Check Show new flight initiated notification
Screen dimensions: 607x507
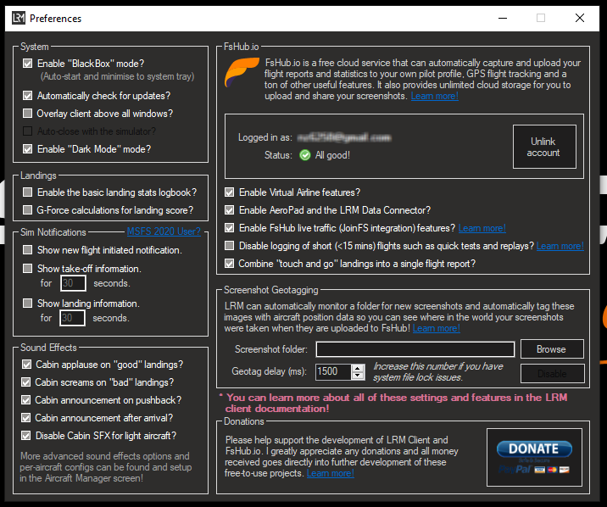(x=27, y=249)
